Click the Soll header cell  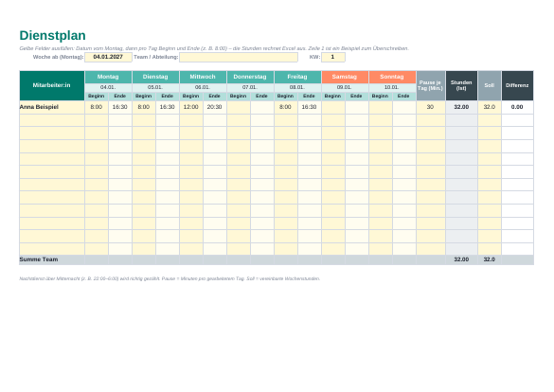tap(490, 85)
